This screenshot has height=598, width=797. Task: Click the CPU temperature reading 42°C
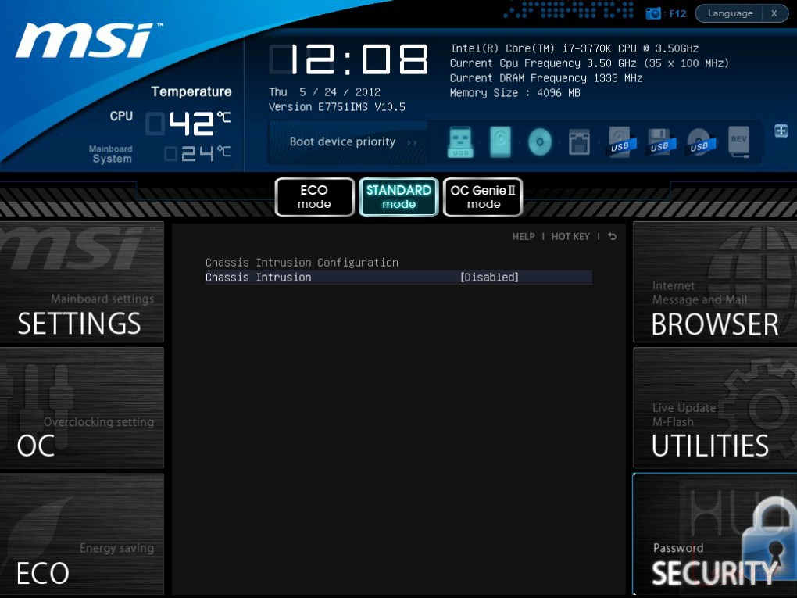(188, 124)
